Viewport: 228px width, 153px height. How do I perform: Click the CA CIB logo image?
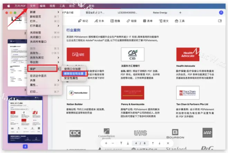click(x=133, y=54)
